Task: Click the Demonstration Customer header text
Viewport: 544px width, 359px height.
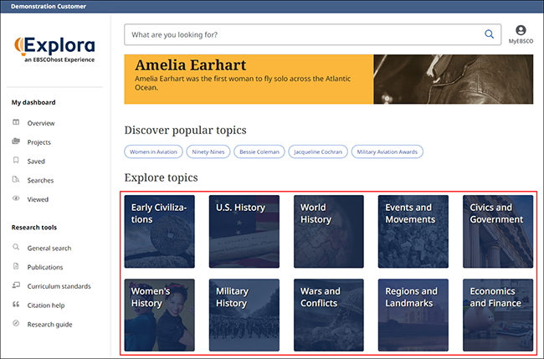Action: [49, 6]
